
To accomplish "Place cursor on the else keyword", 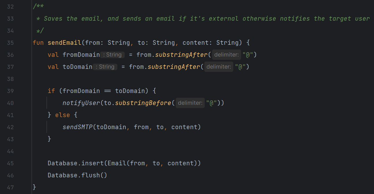I will click(x=62, y=115).
